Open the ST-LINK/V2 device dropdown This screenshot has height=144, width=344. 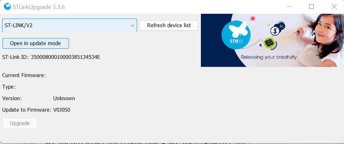pyautogui.click(x=70, y=26)
